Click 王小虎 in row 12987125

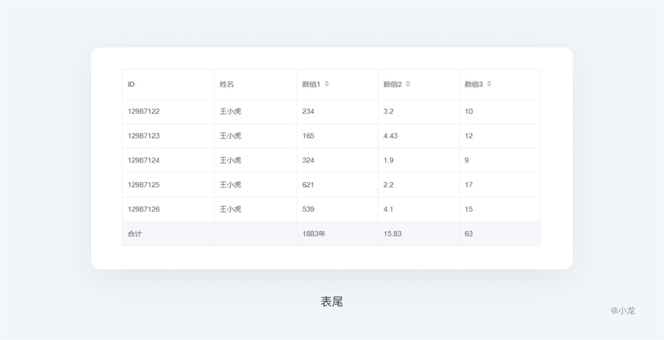point(230,185)
